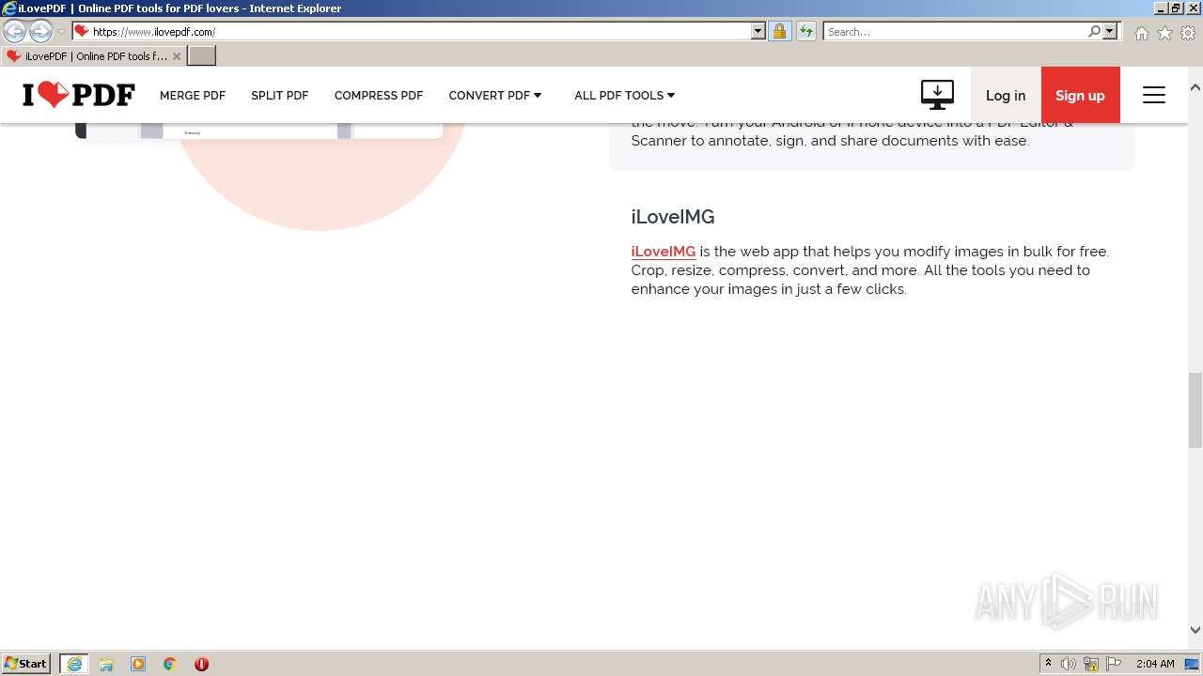Click the browser Back arrow

click(x=15, y=31)
